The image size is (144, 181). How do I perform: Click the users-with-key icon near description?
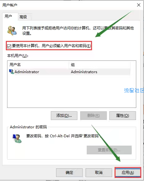click(12, 31)
